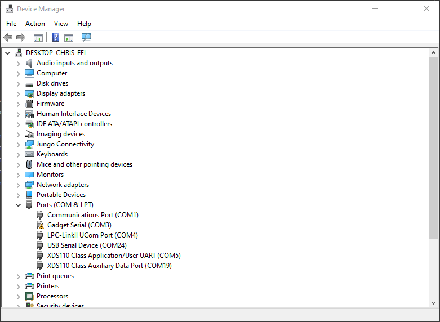
Task: Select the Human Interface Devices label
Action: tap(74, 114)
